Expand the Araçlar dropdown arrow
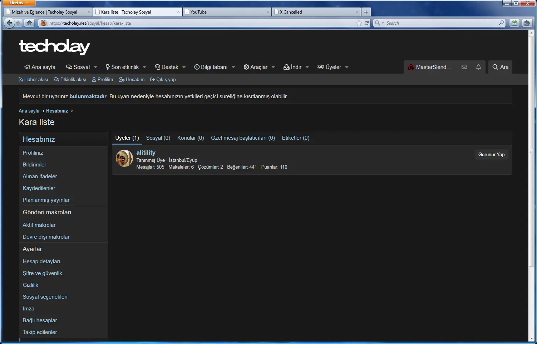 click(274, 67)
